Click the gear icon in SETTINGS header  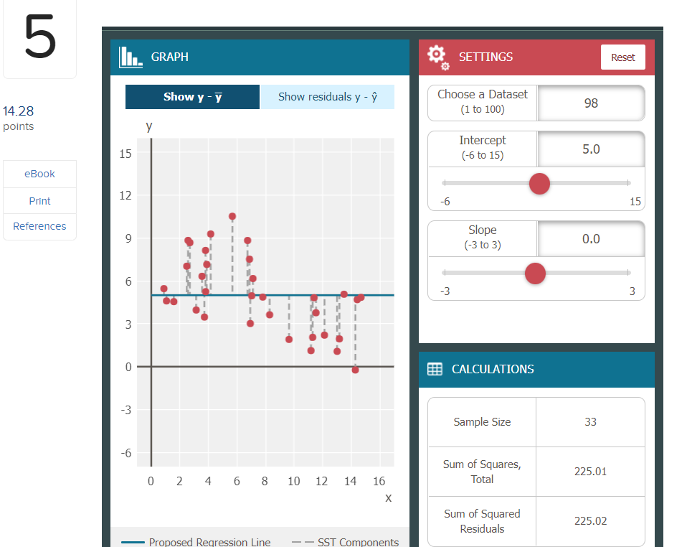[x=437, y=57]
